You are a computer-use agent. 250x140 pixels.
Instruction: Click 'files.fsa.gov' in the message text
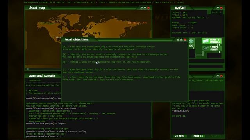(180, 111)
